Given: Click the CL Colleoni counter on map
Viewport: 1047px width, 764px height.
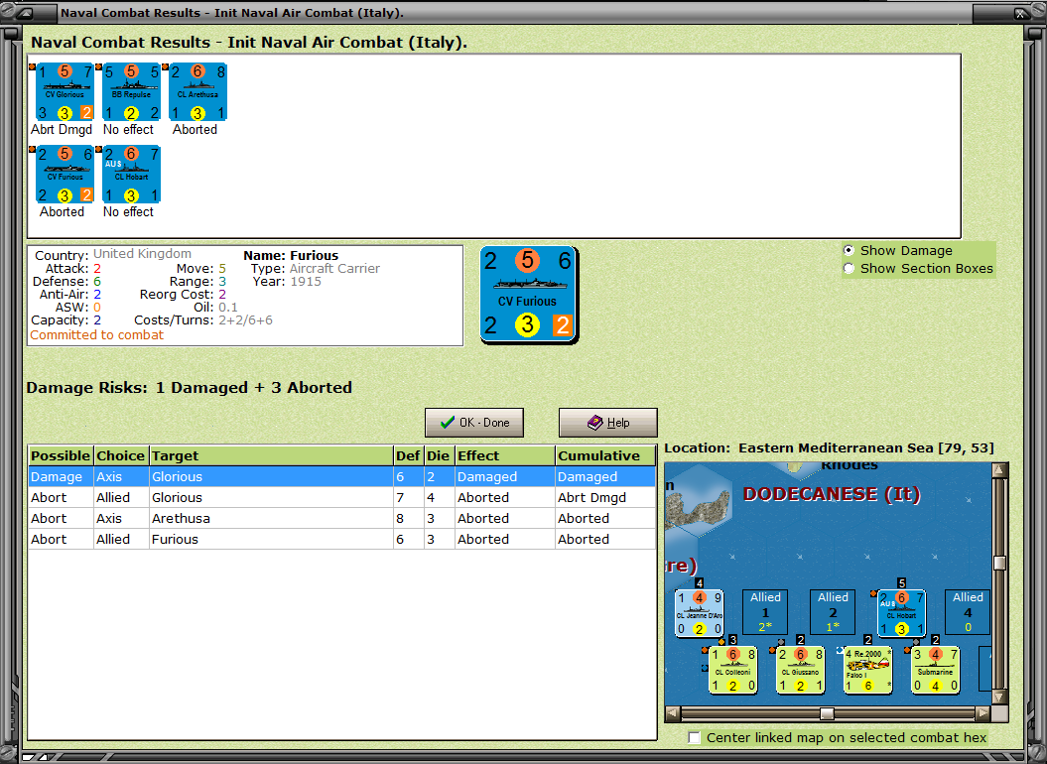Looking at the screenshot, I should pos(733,670).
